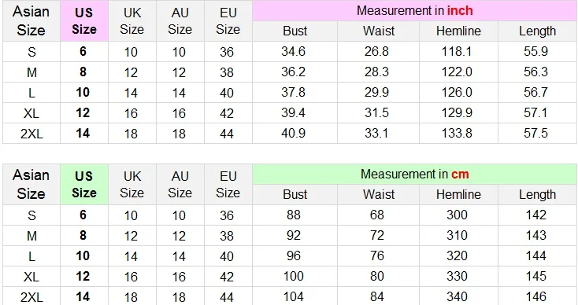The image size is (578, 305).
Task: Click Bust value 88 in cm table
Action: [x=294, y=215]
